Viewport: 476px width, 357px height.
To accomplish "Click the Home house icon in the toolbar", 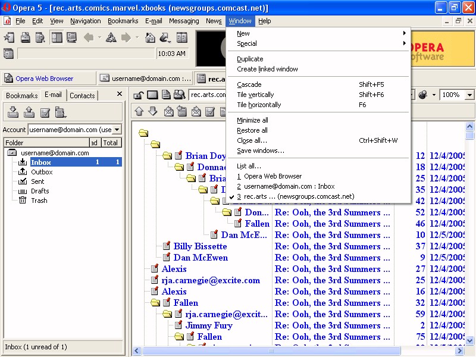I will [x=150, y=37].
